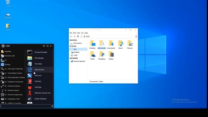The width and height of the screenshot is (208, 117).
Task: Select the Downloads folder
Action: point(111,45)
